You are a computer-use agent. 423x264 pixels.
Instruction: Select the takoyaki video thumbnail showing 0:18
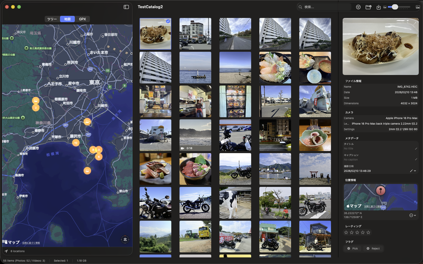point(195,135)
